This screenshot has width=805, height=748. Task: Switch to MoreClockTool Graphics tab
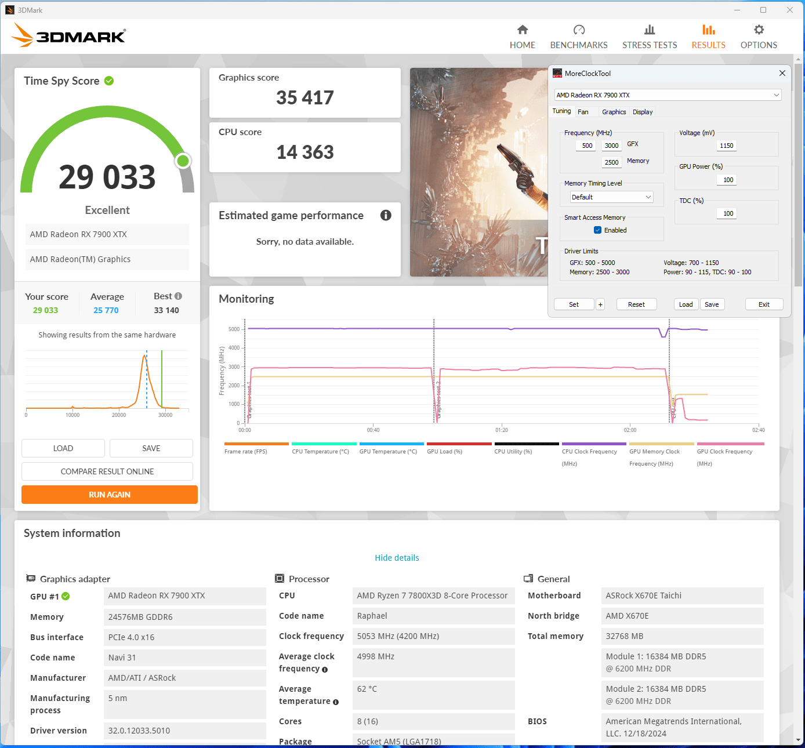[614, 112]
